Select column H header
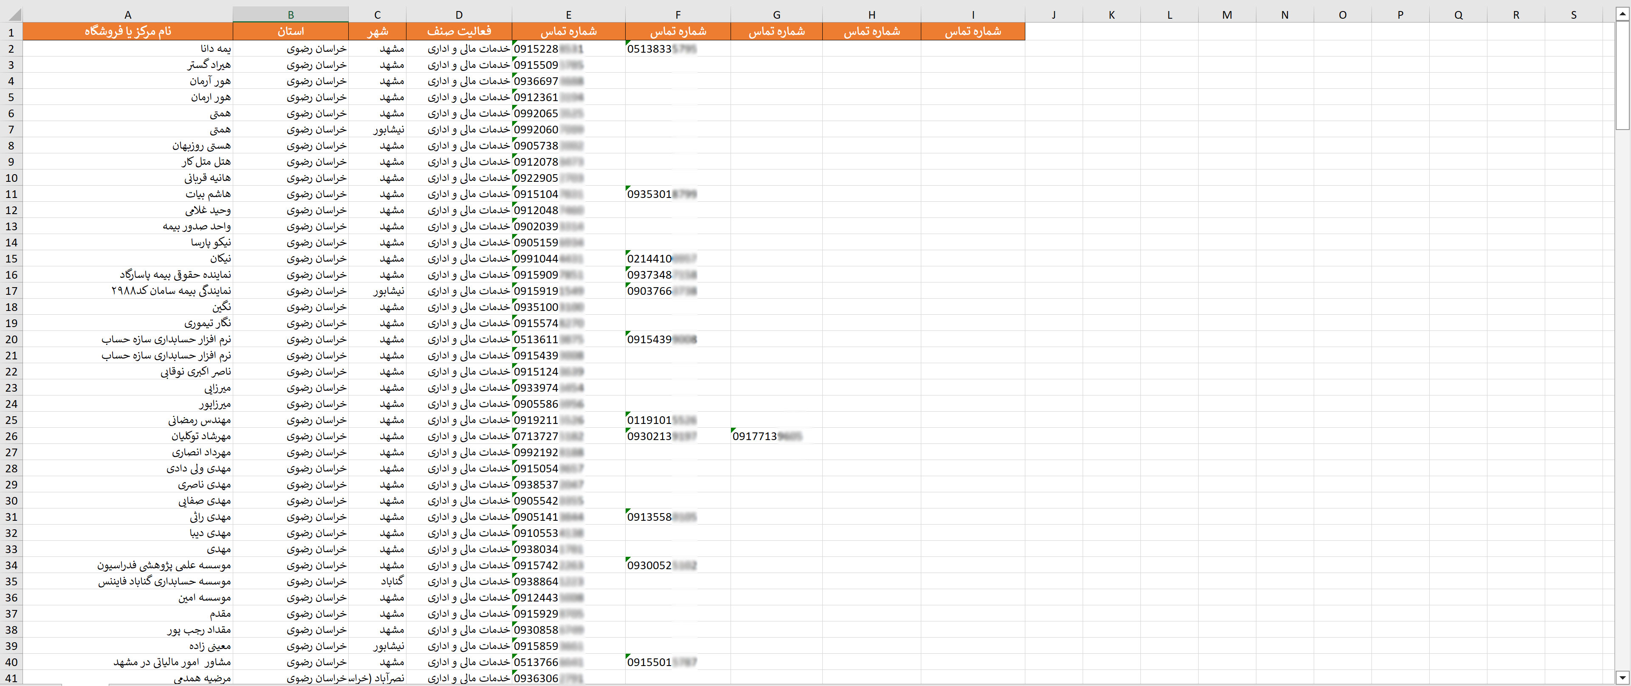The image size is (1631, 686). coord(872,14)
